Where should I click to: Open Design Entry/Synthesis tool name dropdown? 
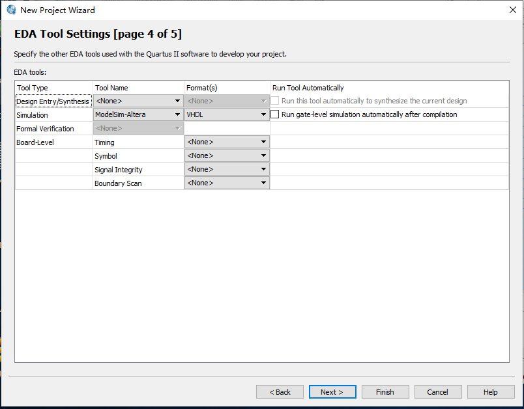(138, 101)
